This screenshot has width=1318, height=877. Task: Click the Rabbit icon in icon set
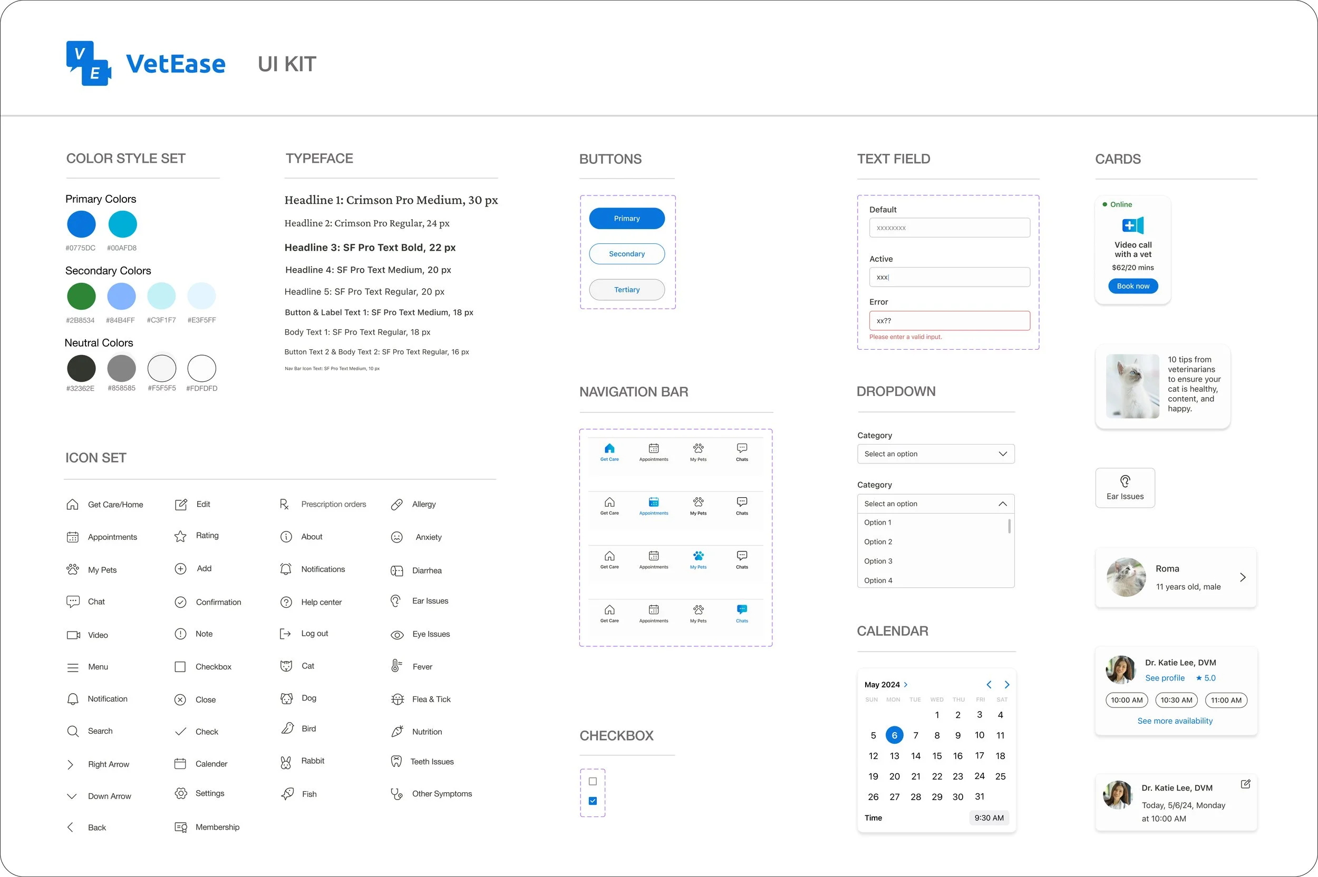point(286,762)
